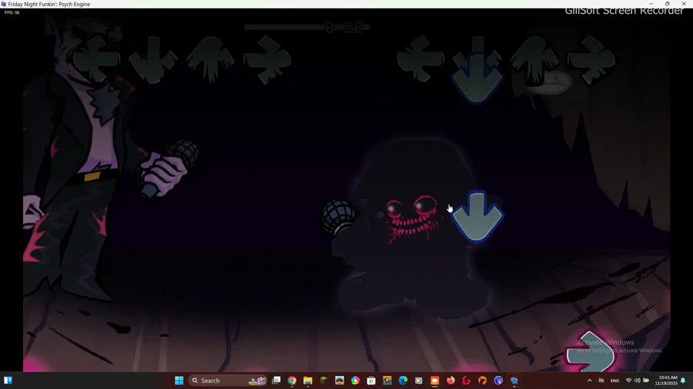The height and width of the screenshot is (389, 693).
Task: Click the 'Friday Night Funkin': Psych Engine' window title
Action: point(49,4)
